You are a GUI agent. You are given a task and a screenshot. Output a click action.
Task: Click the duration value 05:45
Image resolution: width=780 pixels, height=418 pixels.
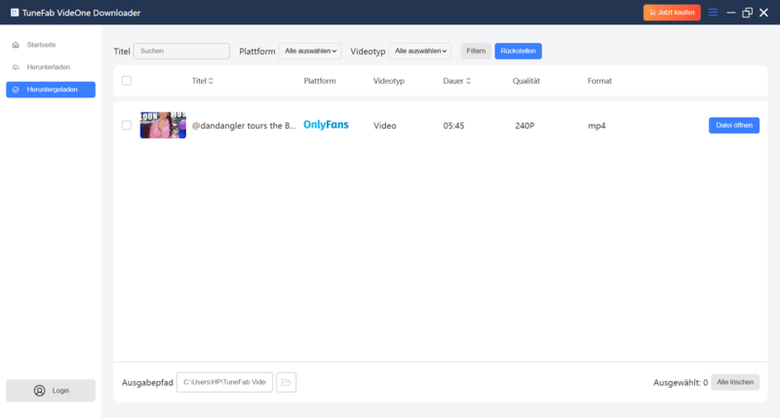[x=453, y=126]
